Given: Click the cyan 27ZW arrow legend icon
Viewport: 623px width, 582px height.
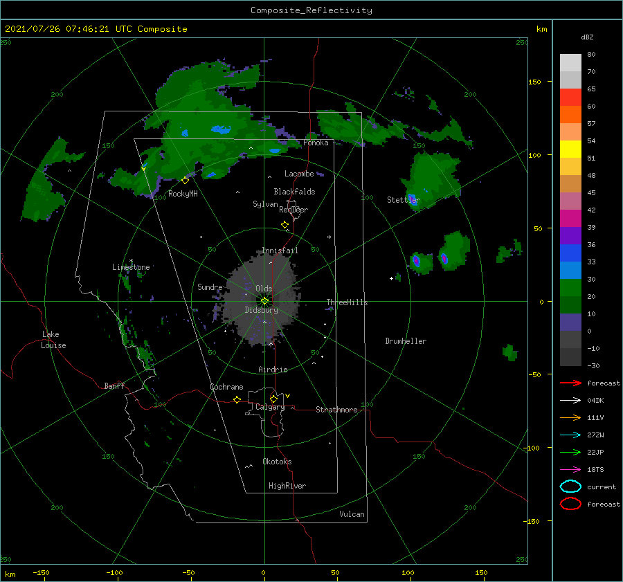Looking at the screenshot, I should tap(570, 435).
